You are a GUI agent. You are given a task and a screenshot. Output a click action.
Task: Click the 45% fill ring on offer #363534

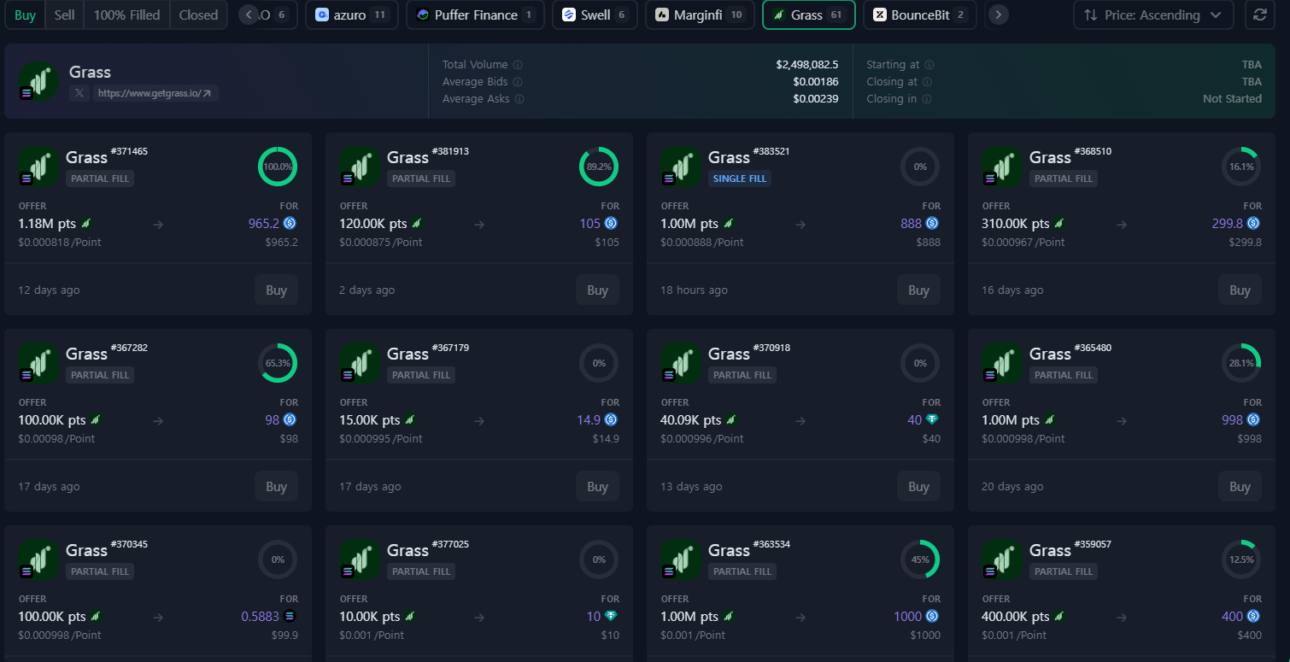920,559
